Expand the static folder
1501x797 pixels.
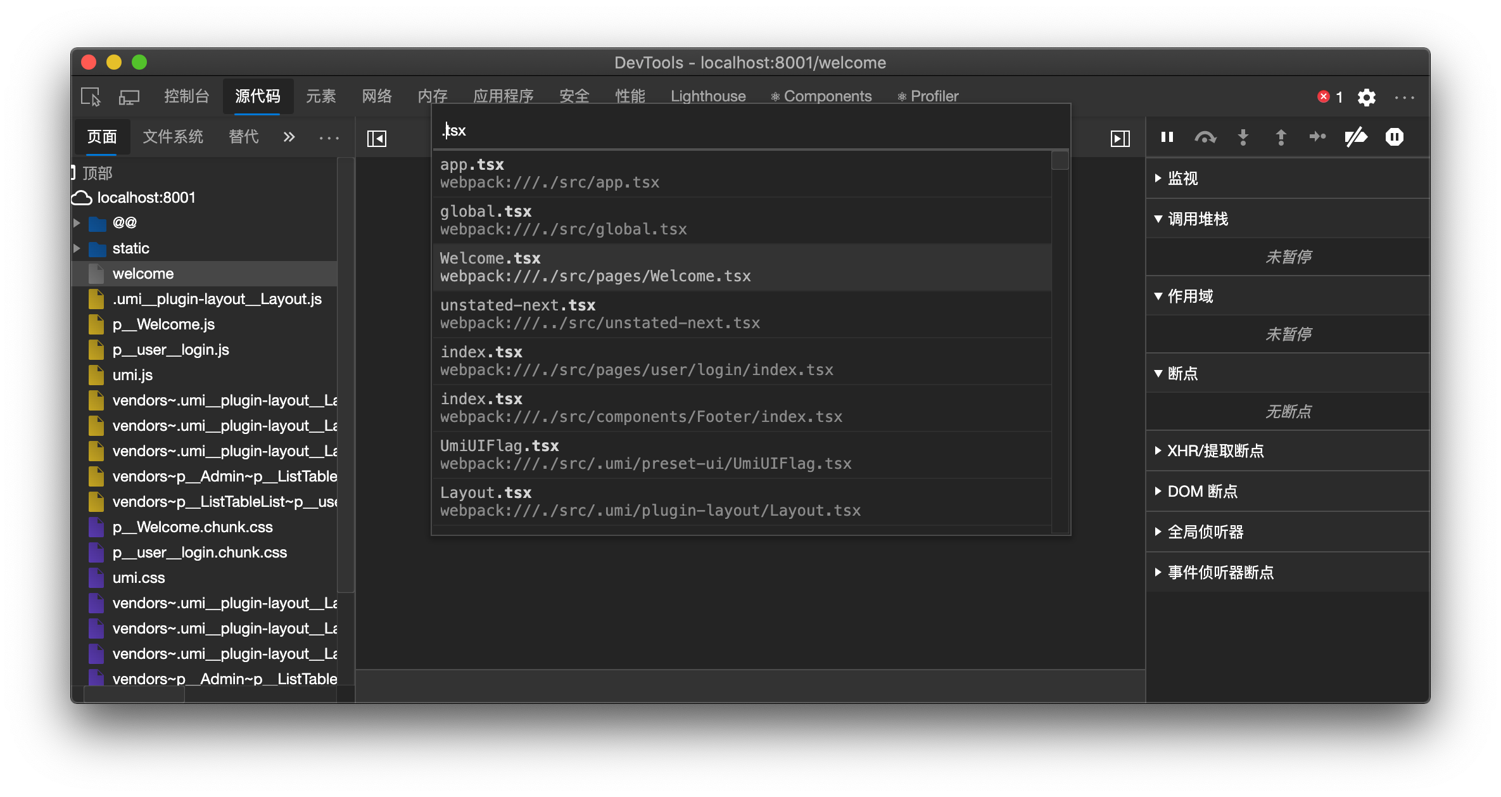[77, 248]
